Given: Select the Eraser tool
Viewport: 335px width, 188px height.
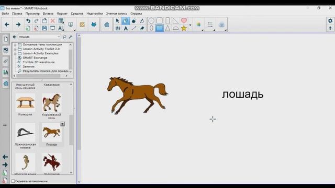Looking at the screenshot, I should point(142,28).
